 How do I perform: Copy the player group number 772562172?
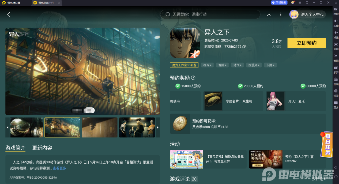(244, 47)
